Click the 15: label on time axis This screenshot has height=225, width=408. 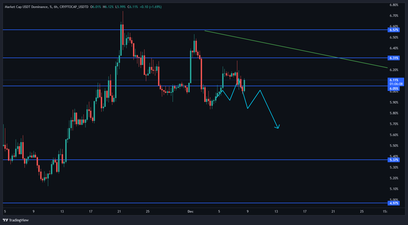point(385,212)
